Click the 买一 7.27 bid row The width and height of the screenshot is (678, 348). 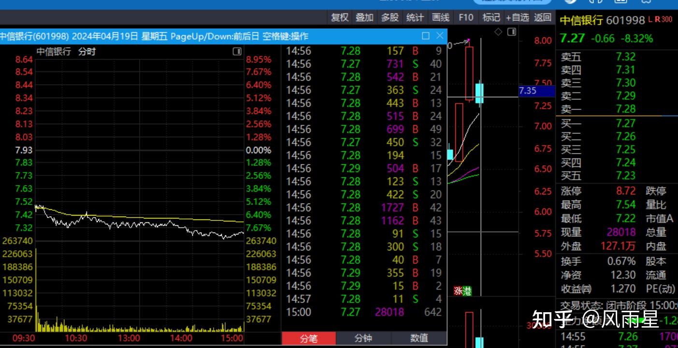pyautogui.click(x=617, y=124)
